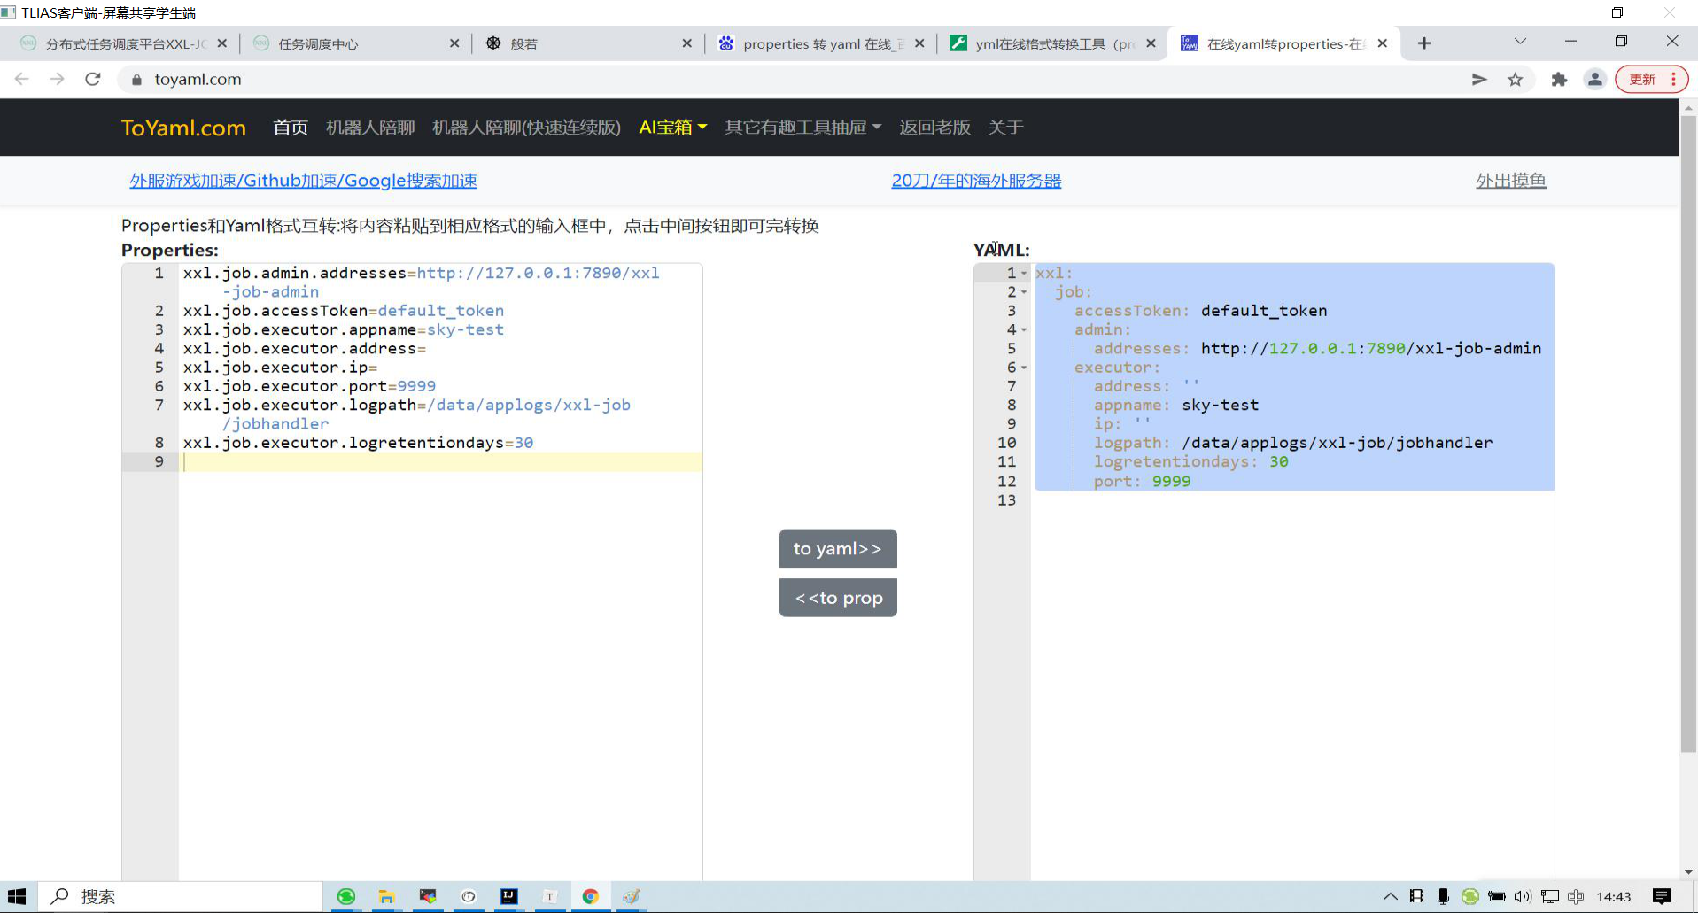Click xxl.job.accessToken=default_token properties line

coord(344,311)
